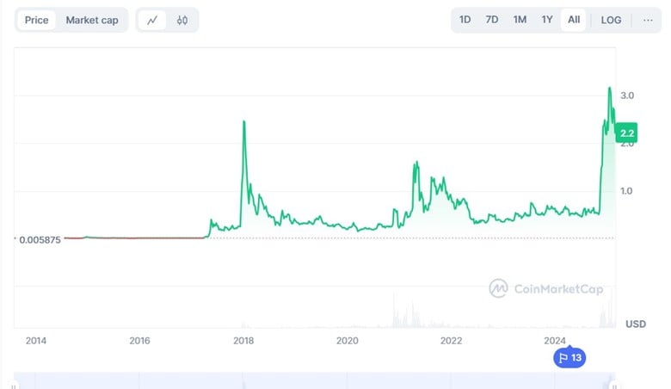Click the flag events marker badge

click(569, 357)
